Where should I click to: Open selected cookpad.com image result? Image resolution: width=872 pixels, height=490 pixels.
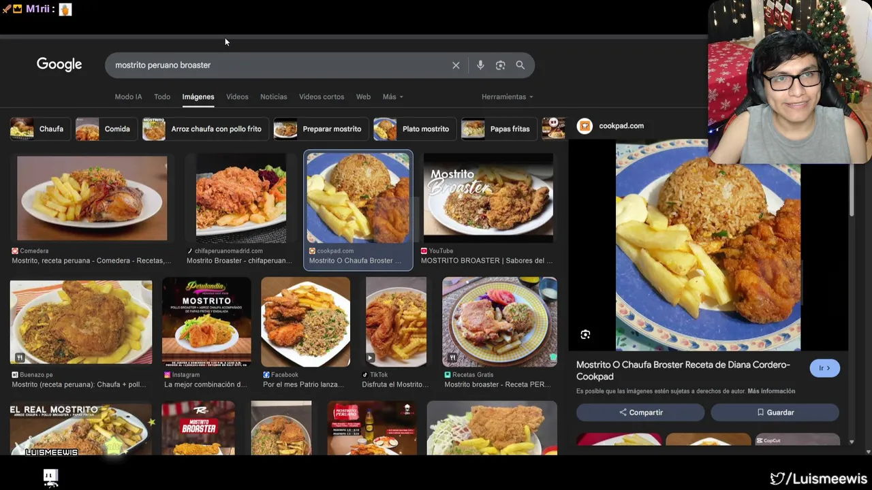click(x=358, y=198)
